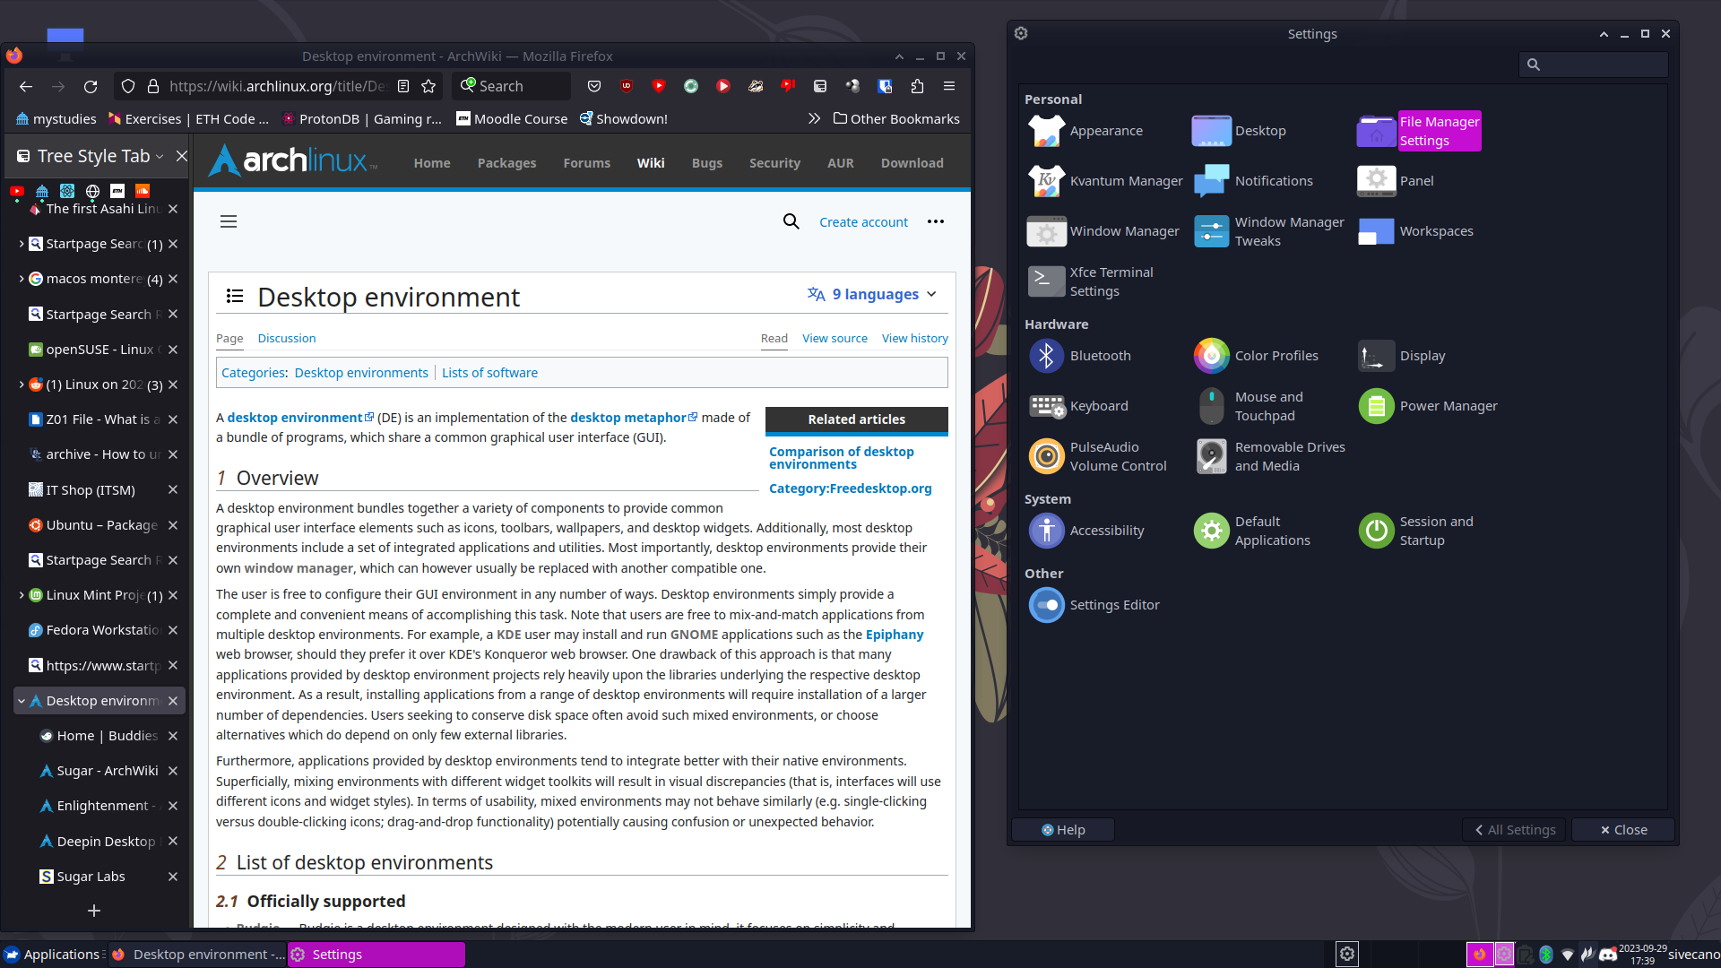Collapse the Desktop environment tab tree
This screenshot has width=1721, height=968.
click(22, 701)
